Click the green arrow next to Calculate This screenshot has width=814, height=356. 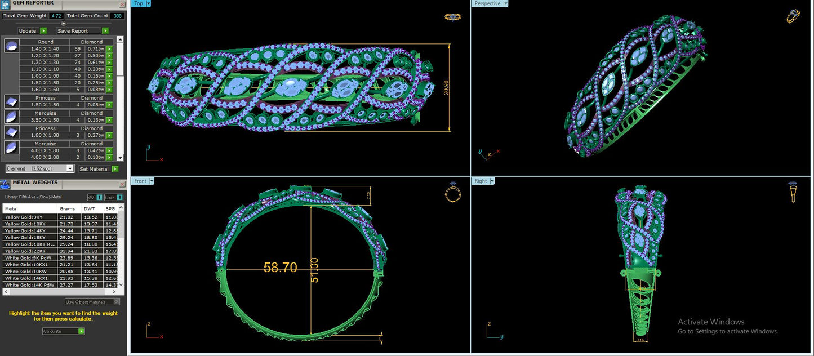[x=82, y=331]
